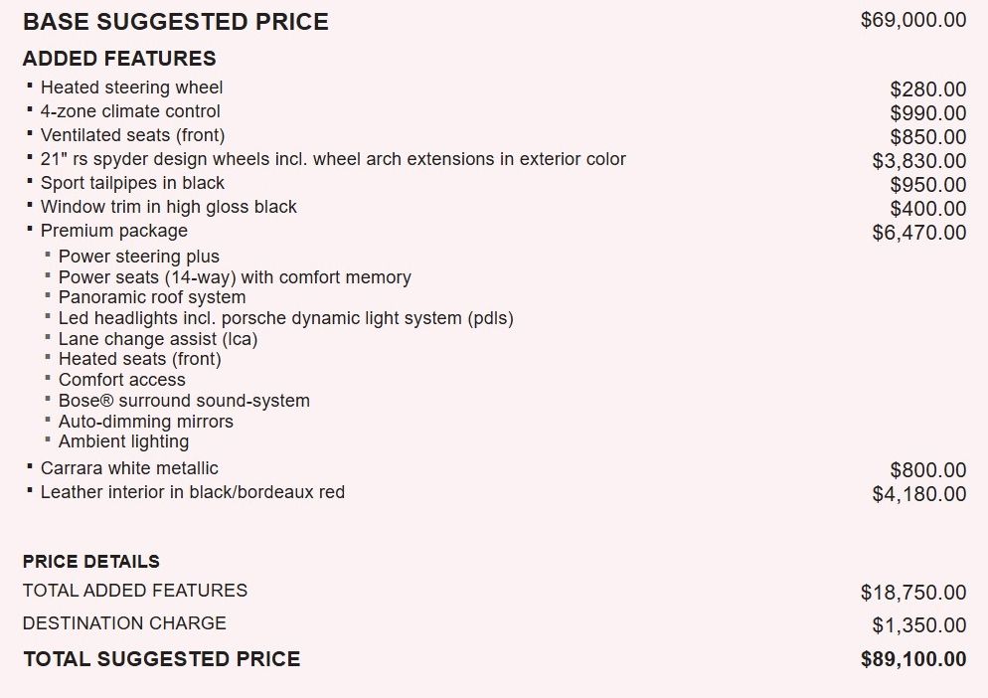This screenshot has width=988, height=698.
Task: Click the 4-zone climate control item
Action: [x=130, y=111]
